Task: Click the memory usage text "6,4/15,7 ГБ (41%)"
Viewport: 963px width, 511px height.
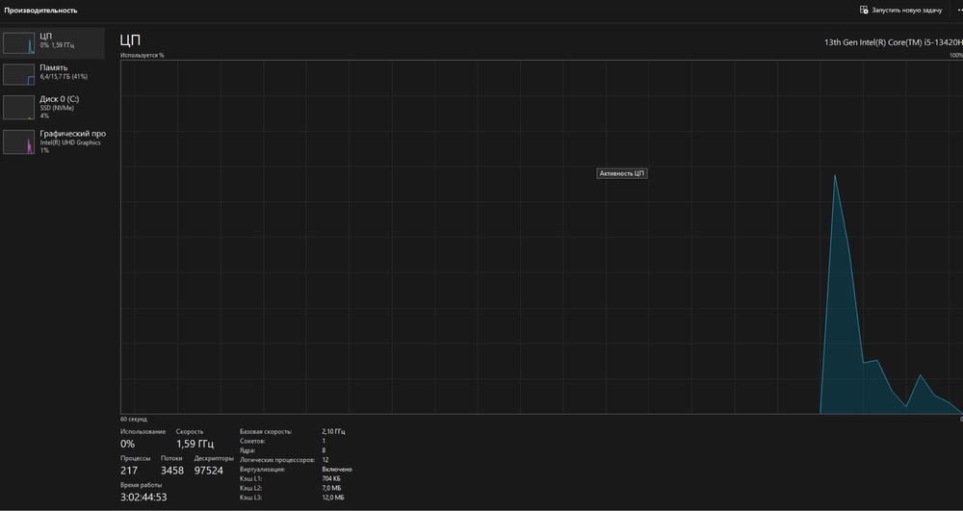Action: [64, 77]
